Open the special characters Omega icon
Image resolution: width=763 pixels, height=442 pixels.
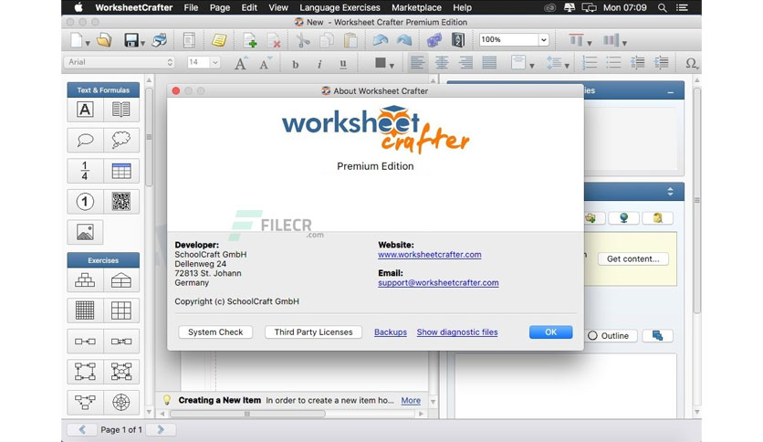click(691, 63)
